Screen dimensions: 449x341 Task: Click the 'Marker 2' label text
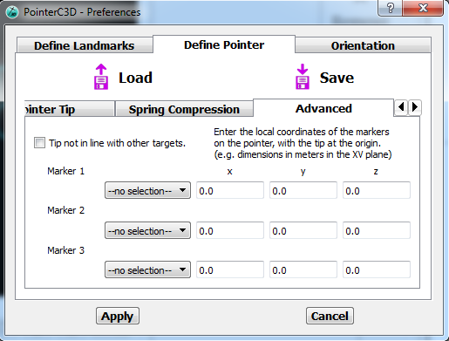coord(66,210)
